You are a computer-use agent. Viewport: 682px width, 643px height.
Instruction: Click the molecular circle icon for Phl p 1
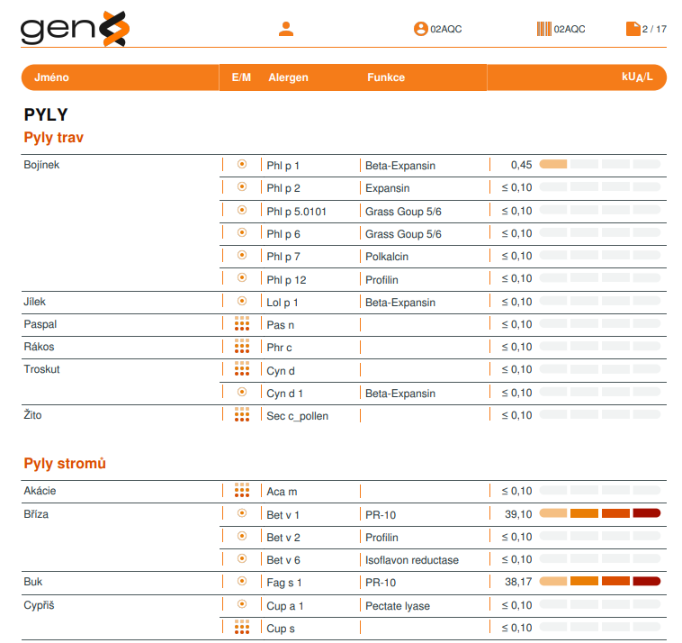coord(241,165)
